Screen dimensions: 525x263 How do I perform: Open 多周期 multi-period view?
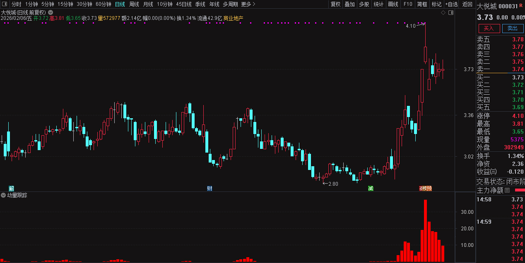[230, 4]
